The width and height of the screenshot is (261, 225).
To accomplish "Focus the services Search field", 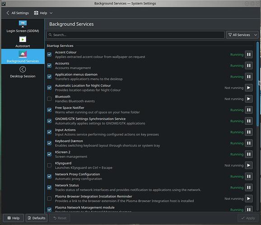I will pyautogui.click(x=135, y=35).
